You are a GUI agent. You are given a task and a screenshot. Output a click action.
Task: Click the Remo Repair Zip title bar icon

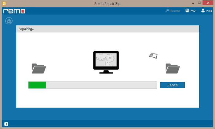pos(4,3)
